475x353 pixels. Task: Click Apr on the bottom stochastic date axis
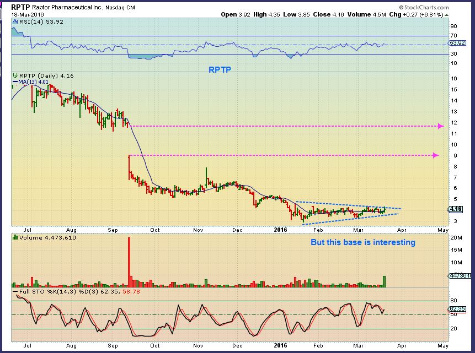click(x=402, y=346)
